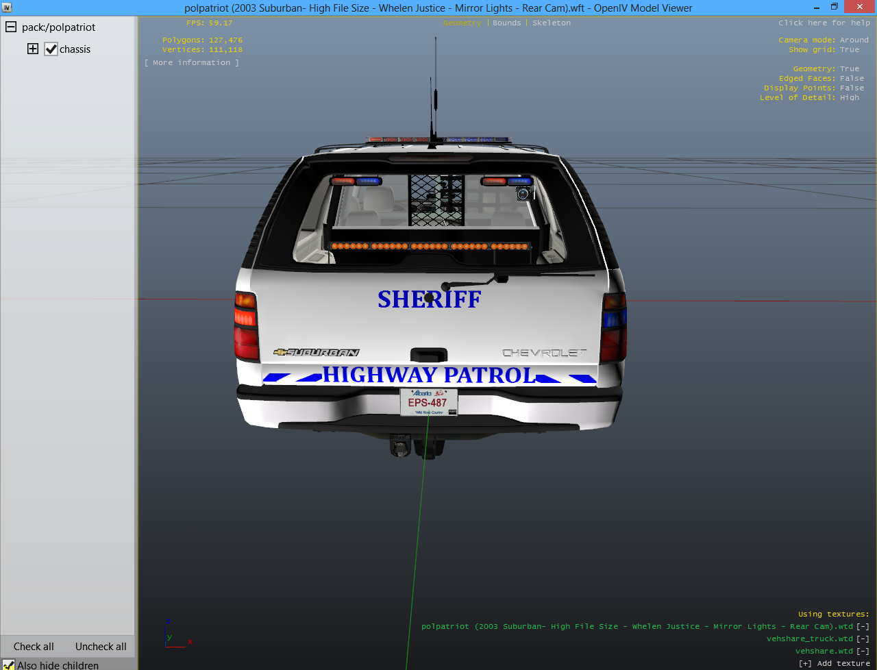Expand the chassis tree node
The width and height of the screenshot is (877, 670).
[x=33, y=49]
